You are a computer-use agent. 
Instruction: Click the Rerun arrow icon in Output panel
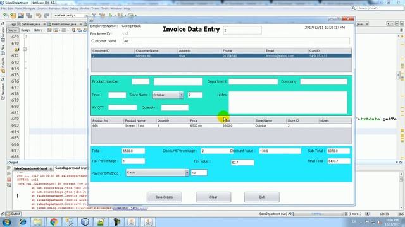[9, 168]
